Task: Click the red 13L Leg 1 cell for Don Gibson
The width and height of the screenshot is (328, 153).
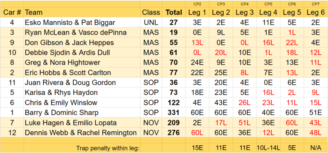Action: (x=197, y=43)
